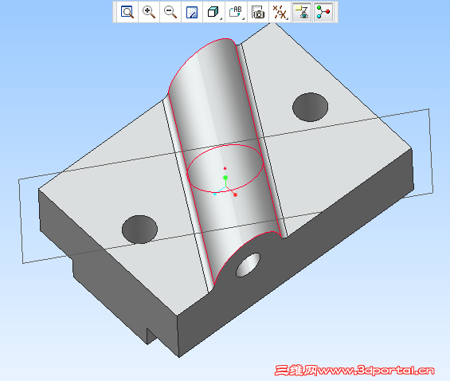The image size is (450, 381).
Task: Pick the red axis handle of the triad
Action: pos(235,195)
